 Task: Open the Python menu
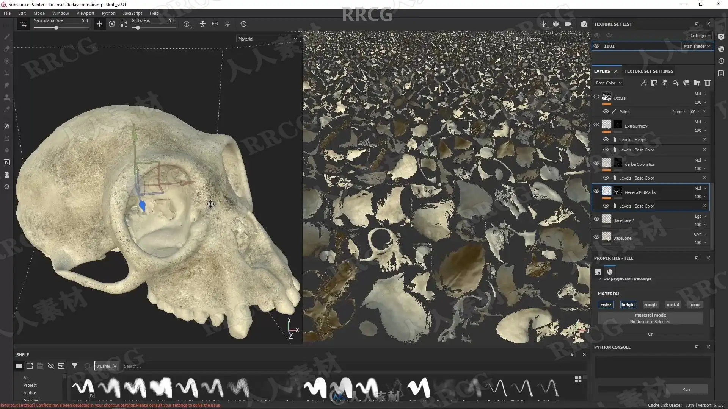click(x=108, y=13)
